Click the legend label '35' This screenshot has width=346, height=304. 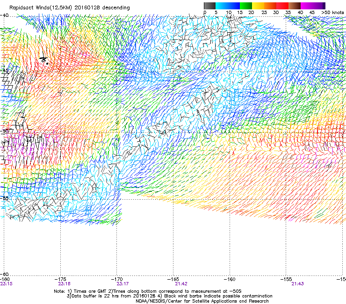pos(288,13)
